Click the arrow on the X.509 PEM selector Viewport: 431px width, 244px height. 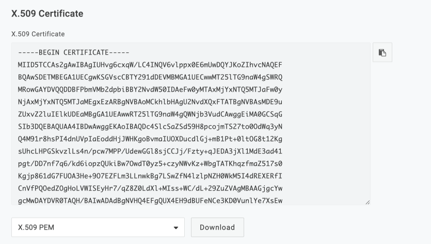click(x=176, y=228)
